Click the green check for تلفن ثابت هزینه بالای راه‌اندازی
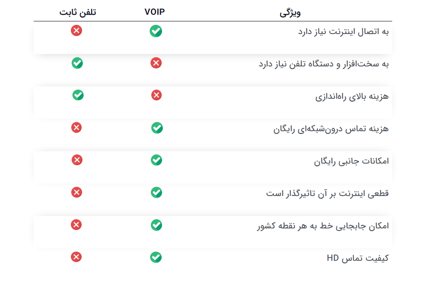Viewport: 423px width, 282px height. coord(78,95)
